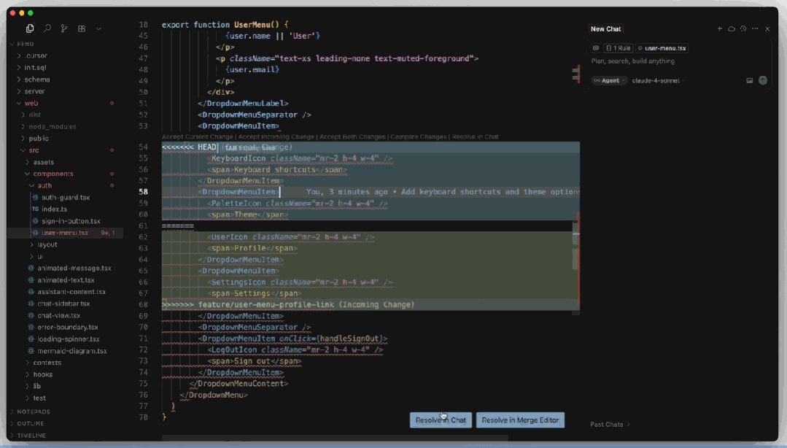Start a new chat with plus icon
Image resolution: width=787 pixels, height=448 pixels.
click(719, 28)
